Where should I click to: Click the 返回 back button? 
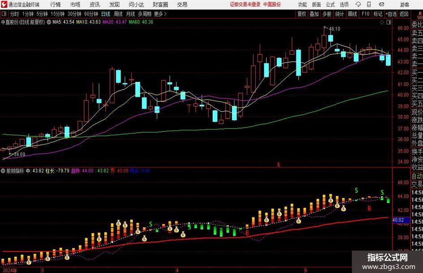pyautogui.click(x=404, y=14)
